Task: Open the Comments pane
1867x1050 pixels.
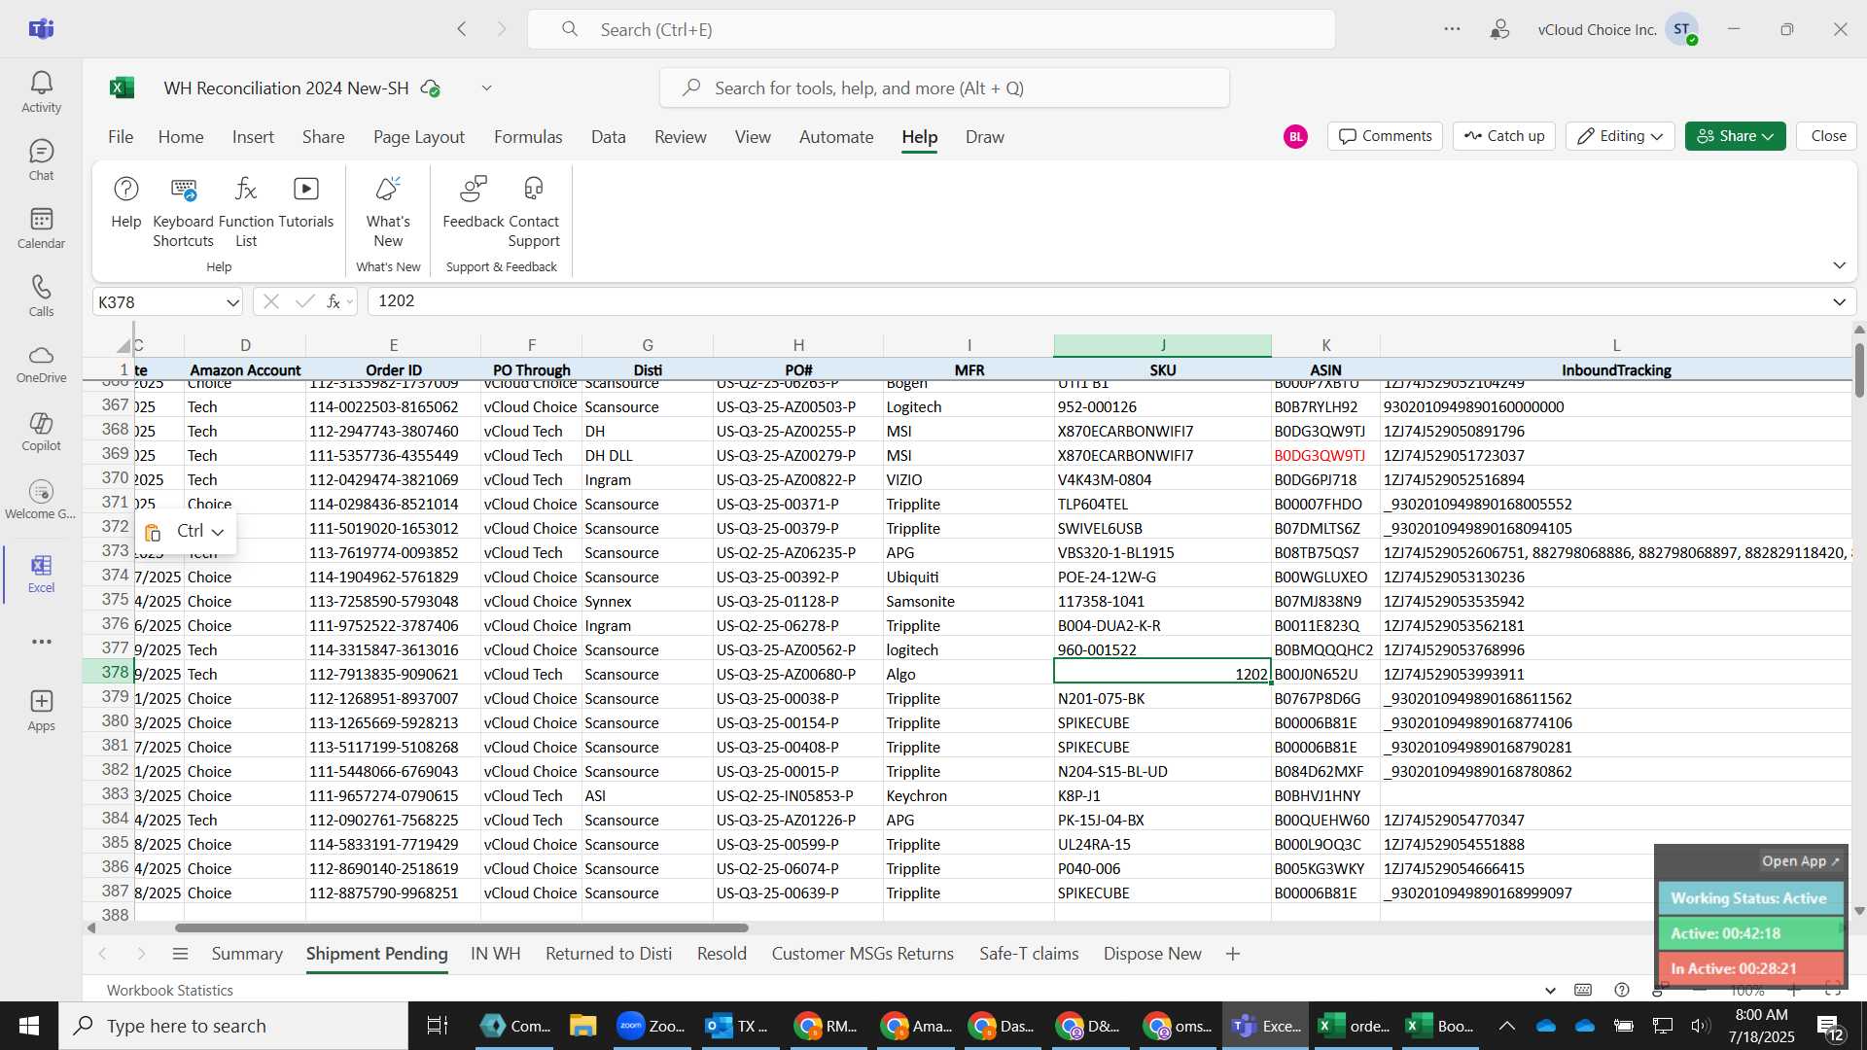Action: (x=1385, y=136)
